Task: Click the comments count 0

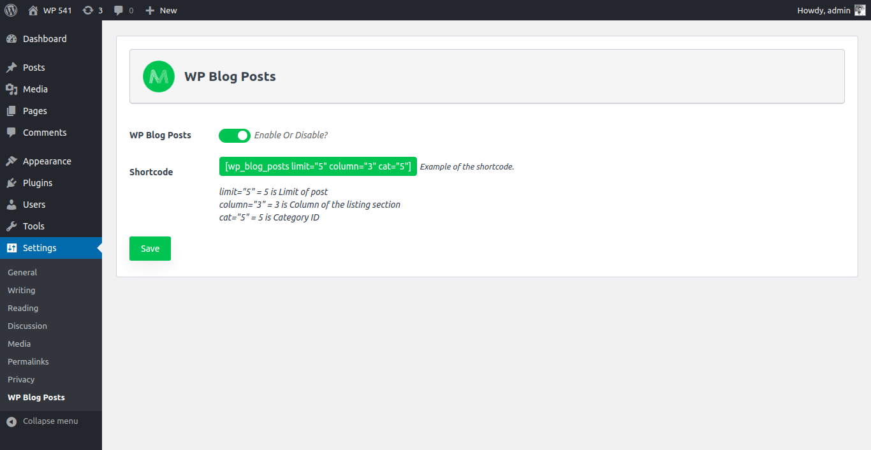Action: click(131, 10)
